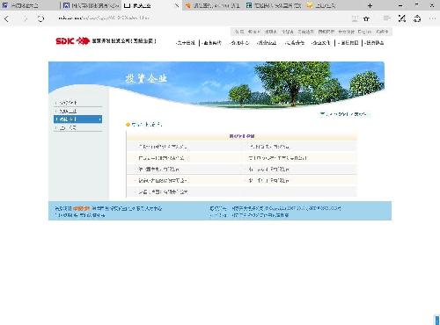Select the highlighted blue sidebar menu item
The width and height of the screenshot is (440, 325).
click(77, 119)
